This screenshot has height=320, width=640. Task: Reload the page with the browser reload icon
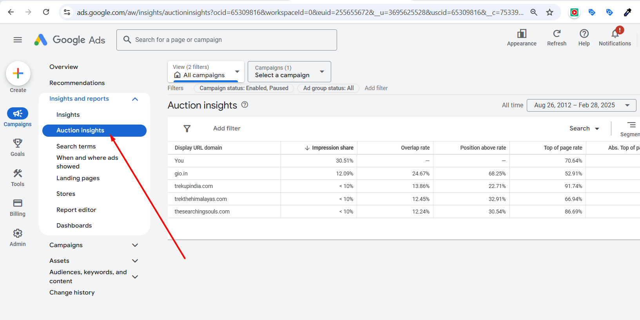pyautogui.click(x=46, y=12)
